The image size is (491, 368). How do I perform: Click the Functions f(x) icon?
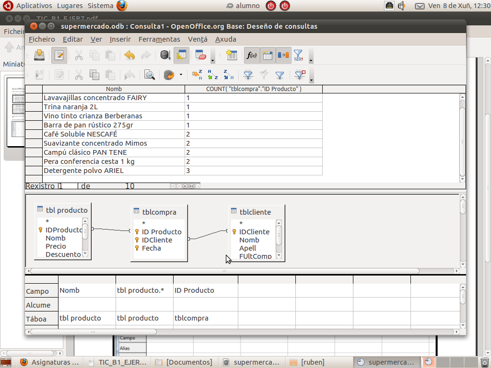tap(251, 55)
